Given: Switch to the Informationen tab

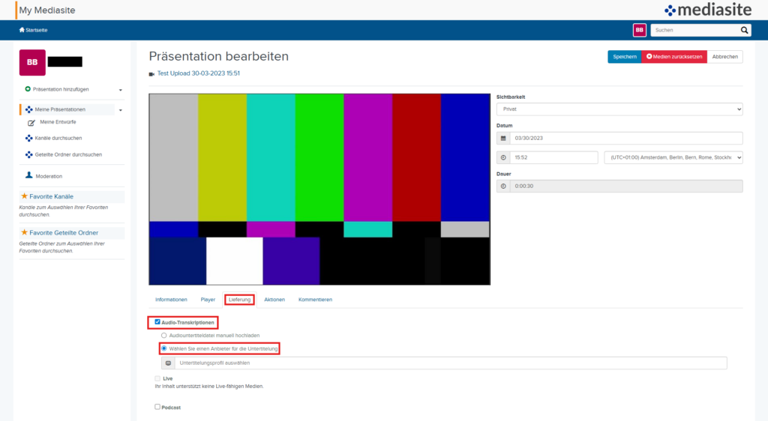Looking at the screenshot, I should pos(171,300).
